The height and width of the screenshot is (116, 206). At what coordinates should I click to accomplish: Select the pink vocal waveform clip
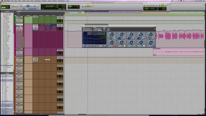pos(180,36)
